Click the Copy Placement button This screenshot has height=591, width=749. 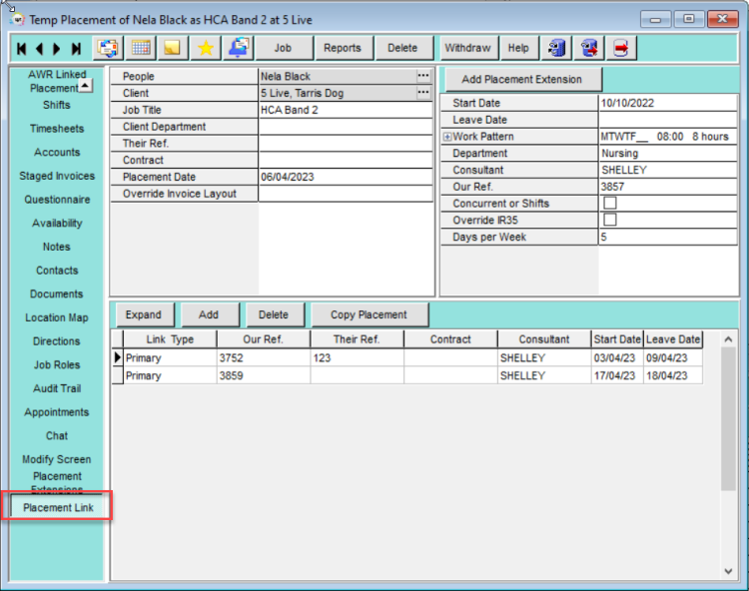(369, 315)
